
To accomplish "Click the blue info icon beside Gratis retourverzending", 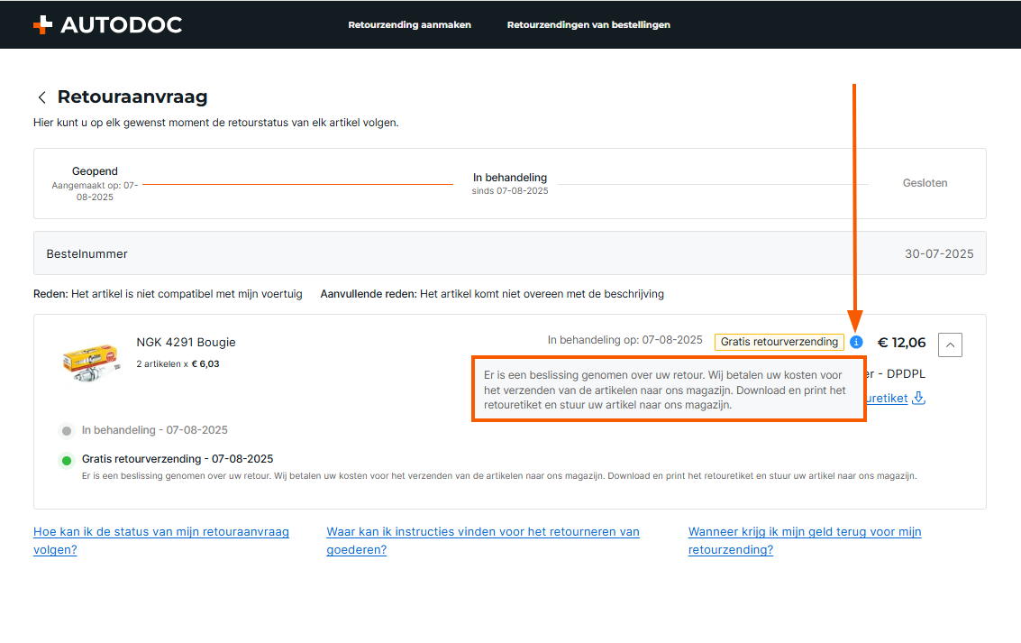I will pyautogui.click(x=856, y=342).
